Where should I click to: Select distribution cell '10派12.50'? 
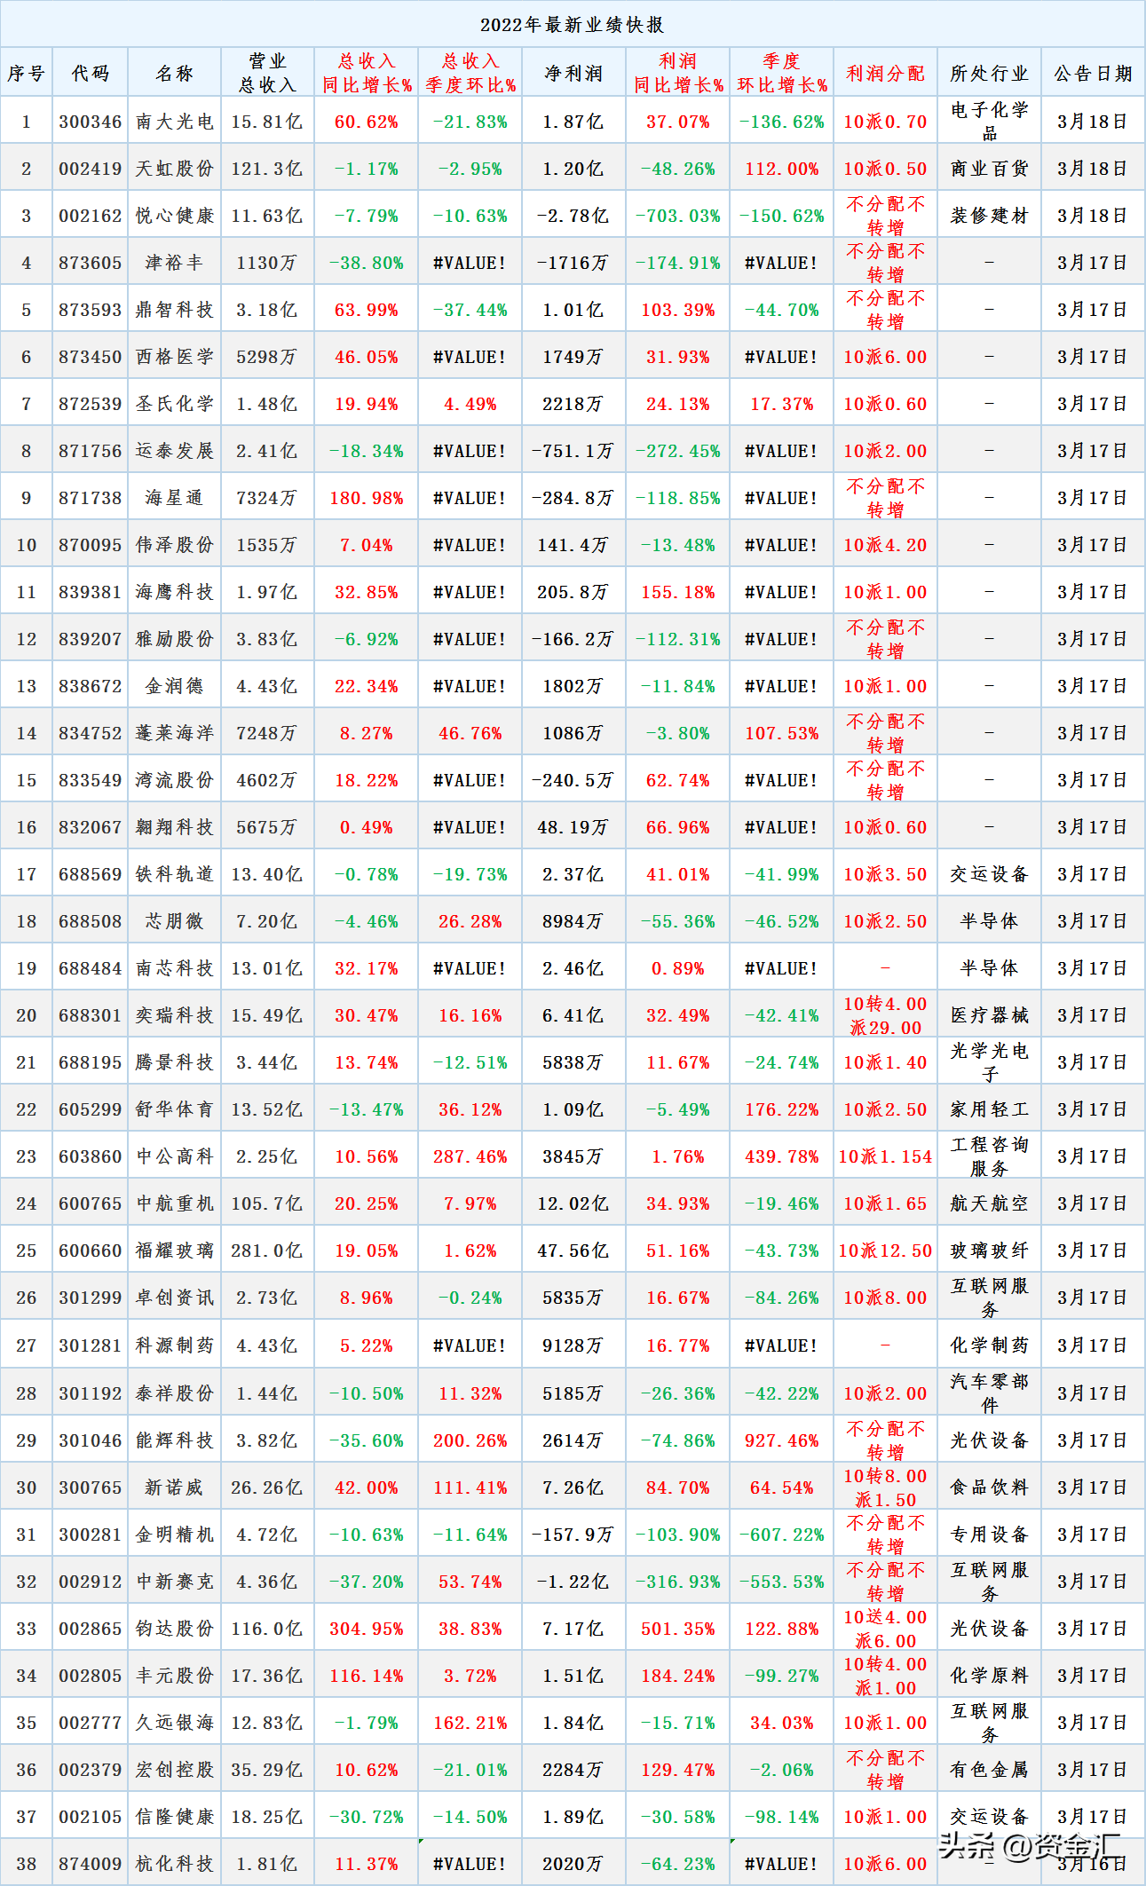click(886, 1251)
